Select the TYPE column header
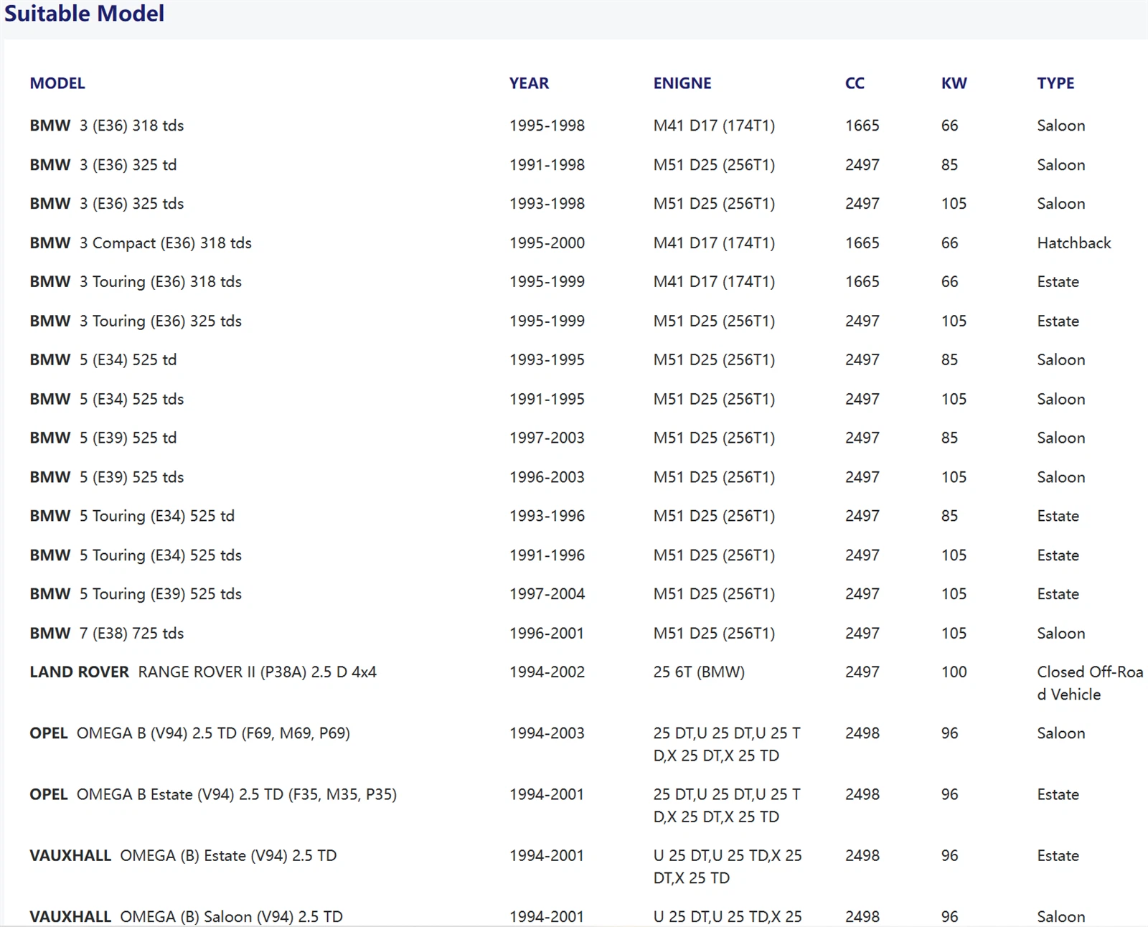1148x927 pixels. pos(1055,83)
